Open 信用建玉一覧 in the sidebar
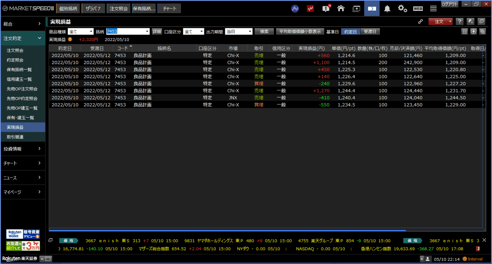 (x=23, y=79)
